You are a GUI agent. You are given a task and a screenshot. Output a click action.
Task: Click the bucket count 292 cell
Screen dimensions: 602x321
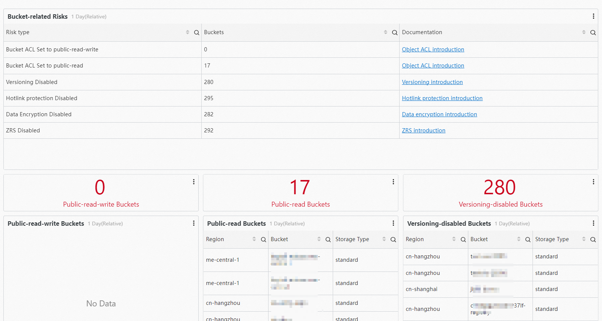[300, 130]
